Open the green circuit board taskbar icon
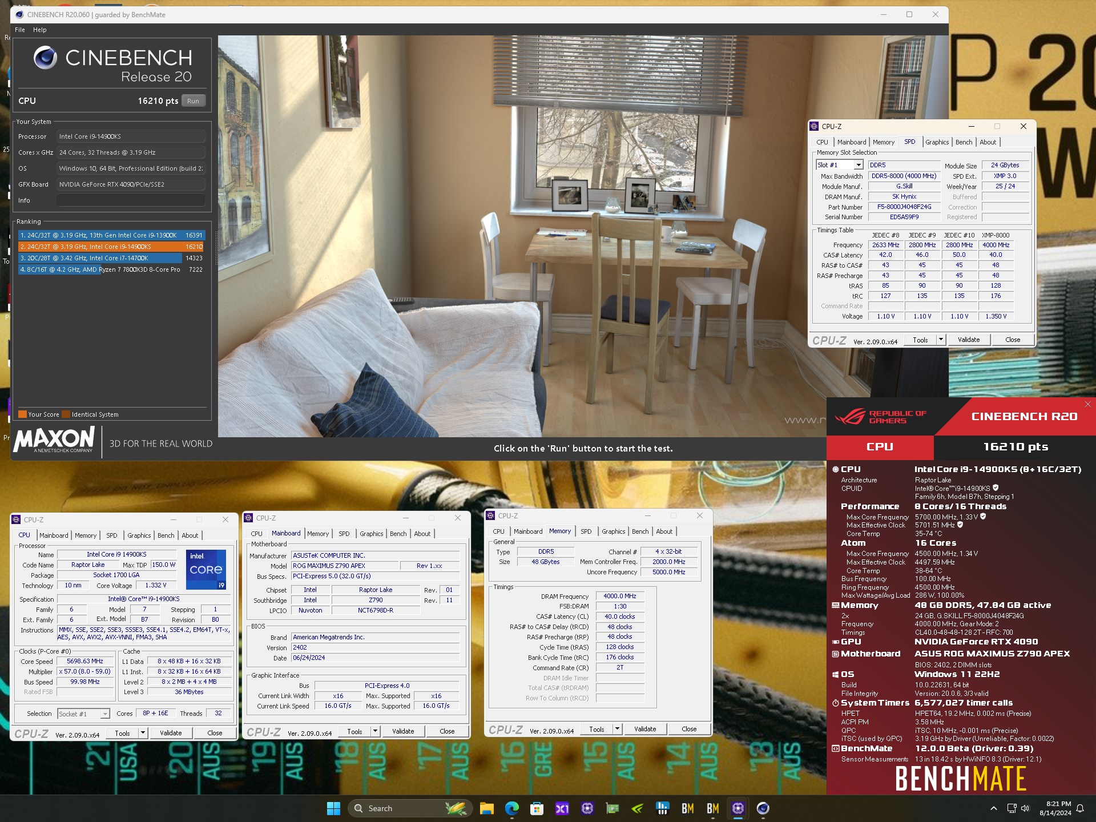 pos(613,808)
